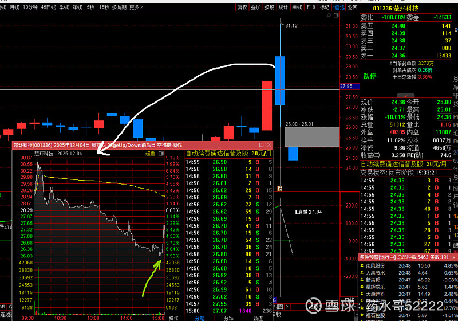Click the 交易状态: 闭市阶段 status line
The image size is (458, 321).
coord(397,173)
